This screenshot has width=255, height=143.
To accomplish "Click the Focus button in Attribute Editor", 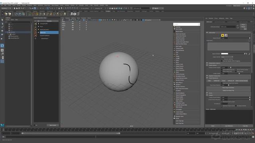I will point(243,25).
